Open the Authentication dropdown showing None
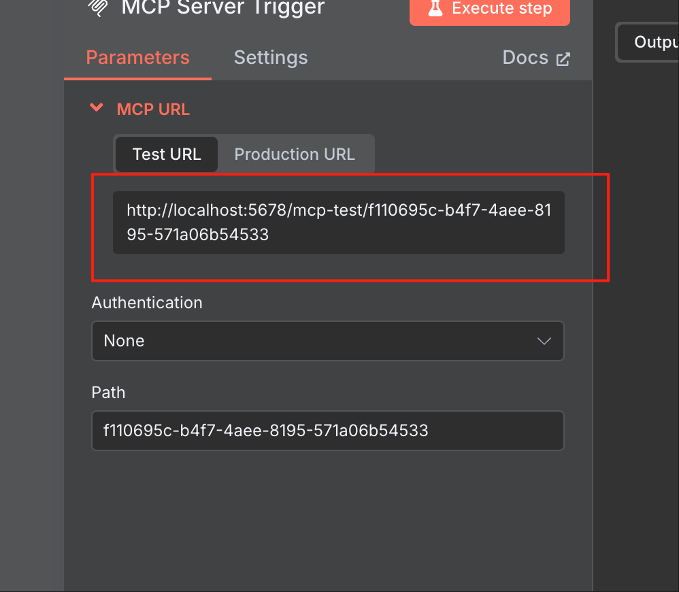 tap(328, 341)
